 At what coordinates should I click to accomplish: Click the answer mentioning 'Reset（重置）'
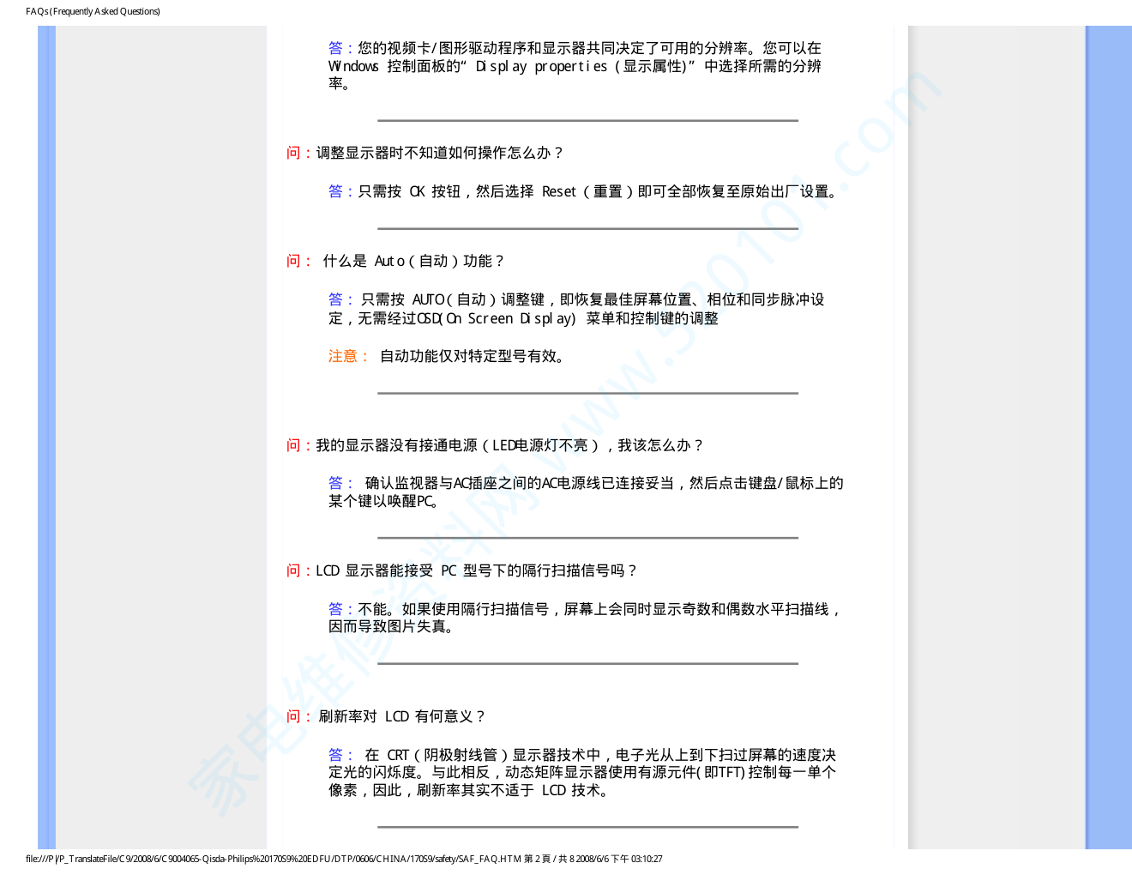pos(585,191)
